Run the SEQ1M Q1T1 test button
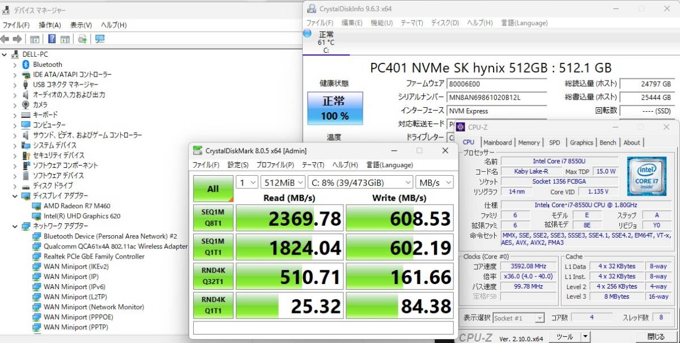Screen dimensions: 680x343 point(213,248)
